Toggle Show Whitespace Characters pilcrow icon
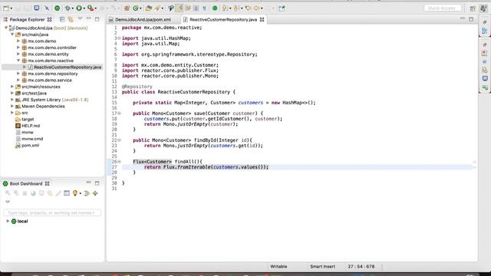The image size is (491, 276). pos(204,8)
